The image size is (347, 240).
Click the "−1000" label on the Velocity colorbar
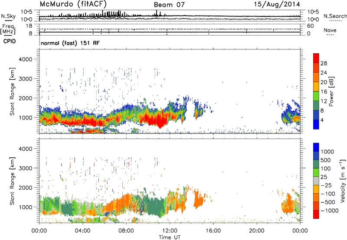point(329,211)
